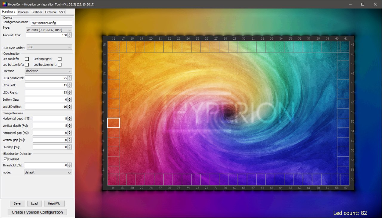Increase LEDs Left with up arrow
The width and height of the screenshot is (382, 218).
point(70,84)
